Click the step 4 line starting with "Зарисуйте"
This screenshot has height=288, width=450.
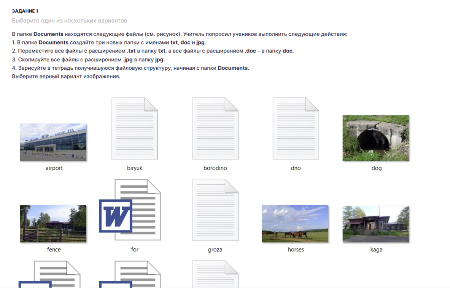[x=130, y=68]
